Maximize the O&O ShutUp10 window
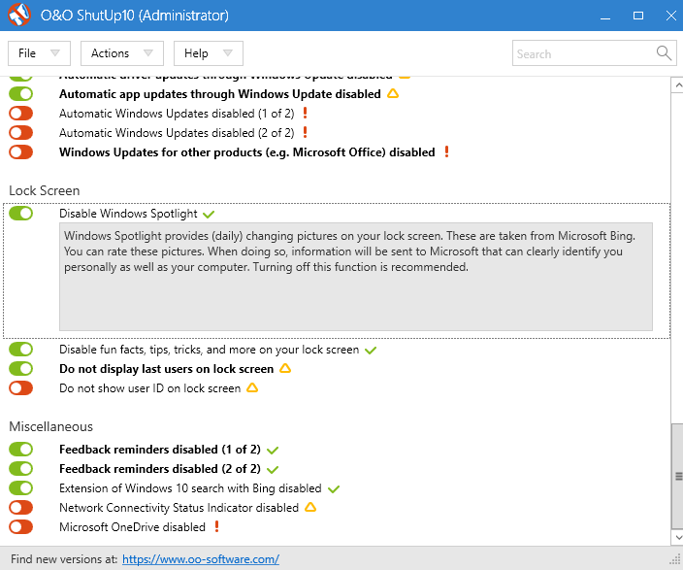The image size is (683, 570). (638, 16)
